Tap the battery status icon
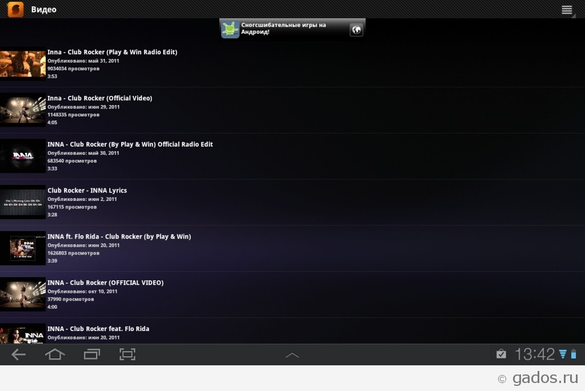The width and height of the screenshot is (585, 391). pyautogui.click(x=574, y=354)
